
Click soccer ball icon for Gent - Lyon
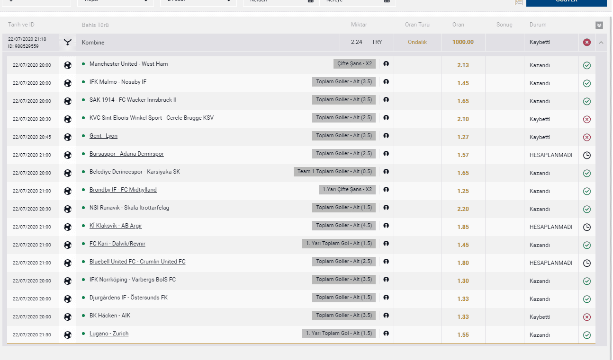click(68, 137)
